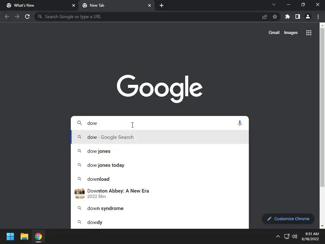Pick the 'down syndrome' suggestion

click(x=160, y=208)
